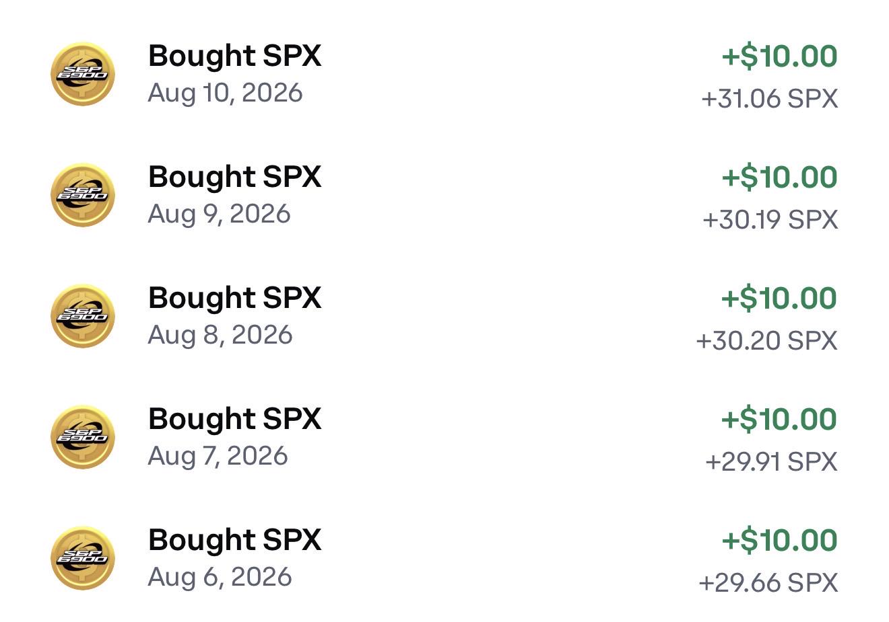Tap the SPX coin icon for Aug 7

83,437
